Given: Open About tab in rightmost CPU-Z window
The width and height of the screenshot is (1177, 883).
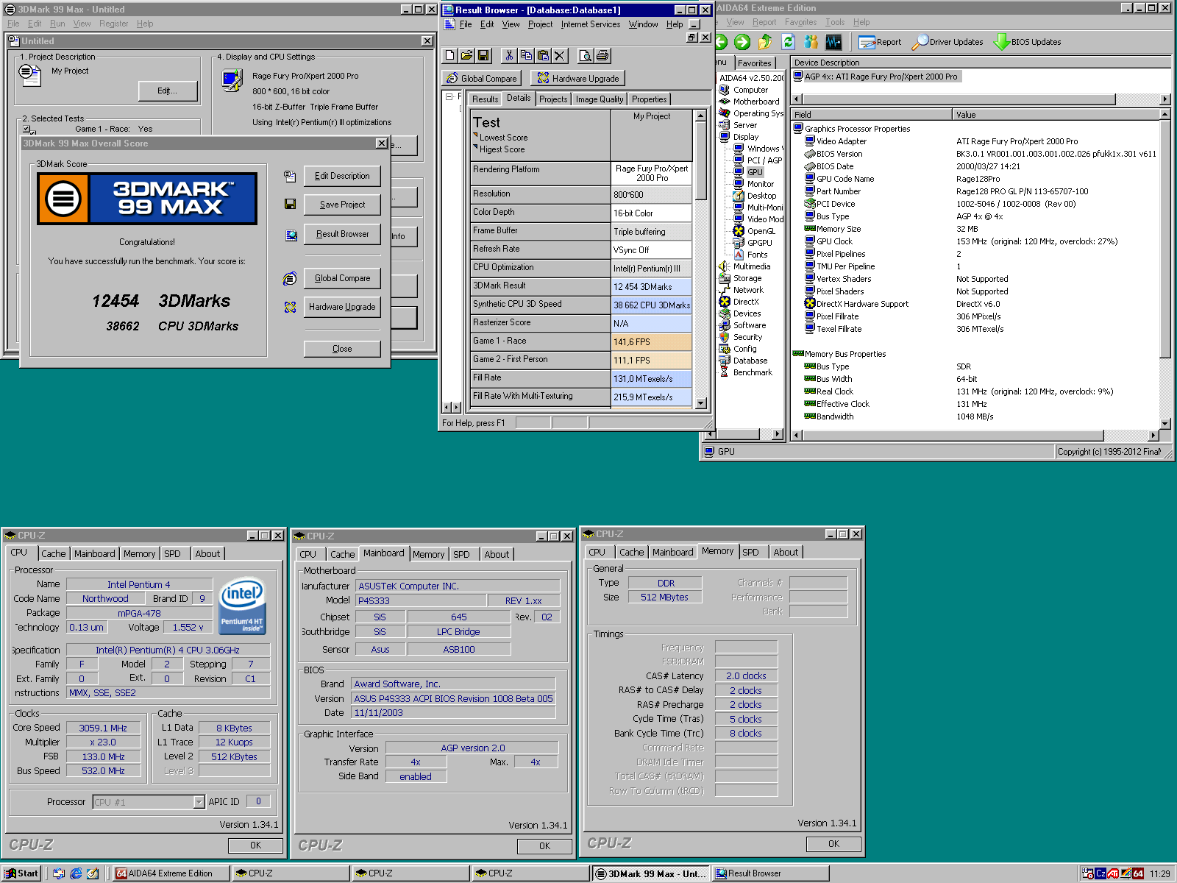Looking at the screenshot, I should pos(786,553).
